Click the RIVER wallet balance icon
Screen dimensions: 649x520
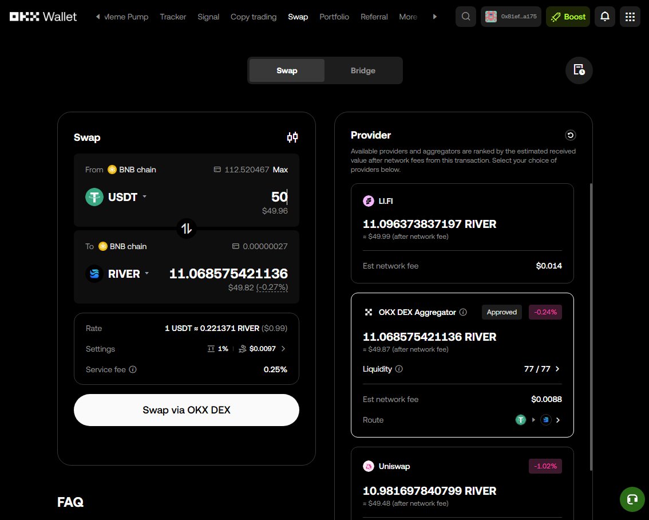pos(236,246)
